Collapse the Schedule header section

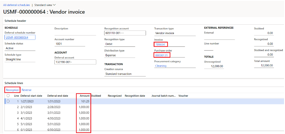coord(15,21)
